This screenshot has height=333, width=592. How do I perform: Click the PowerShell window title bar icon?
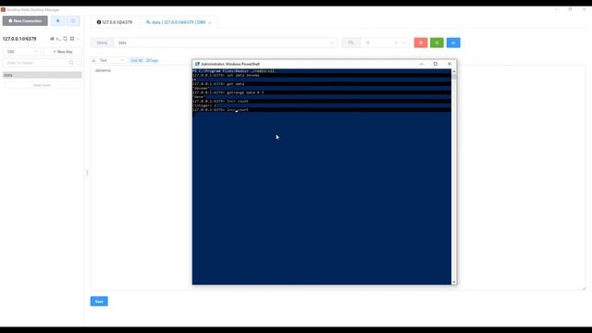pos(197,64)
